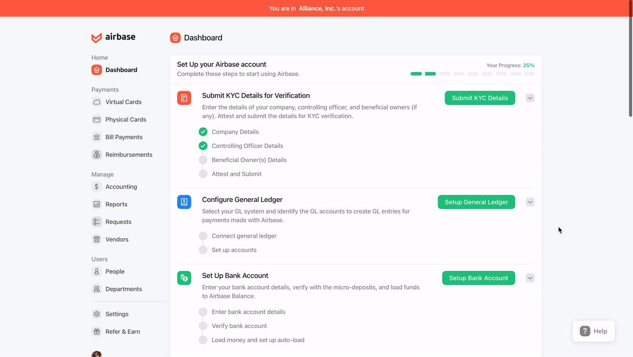Viewport: 633px width, 357px height.
Task: Click the Bill Payments bank icon
Action: [x=97, y=137]
